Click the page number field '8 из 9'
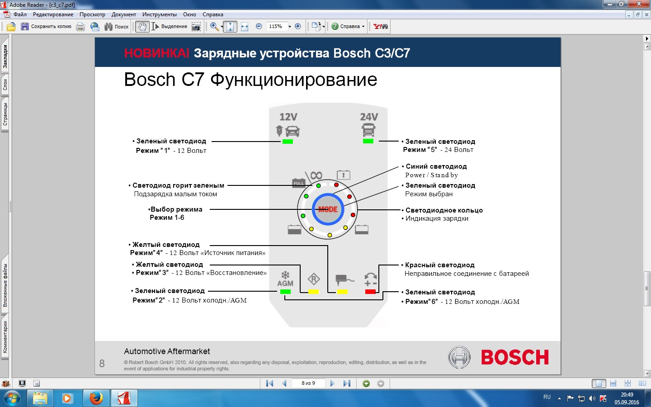Image resolution: width=651 pixels, height=407 pixels. [308, 383]
